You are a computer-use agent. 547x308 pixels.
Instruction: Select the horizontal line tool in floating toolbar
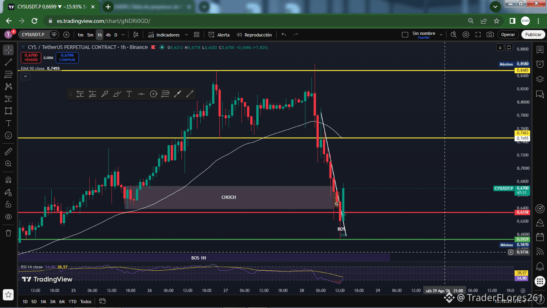point(141,94)
